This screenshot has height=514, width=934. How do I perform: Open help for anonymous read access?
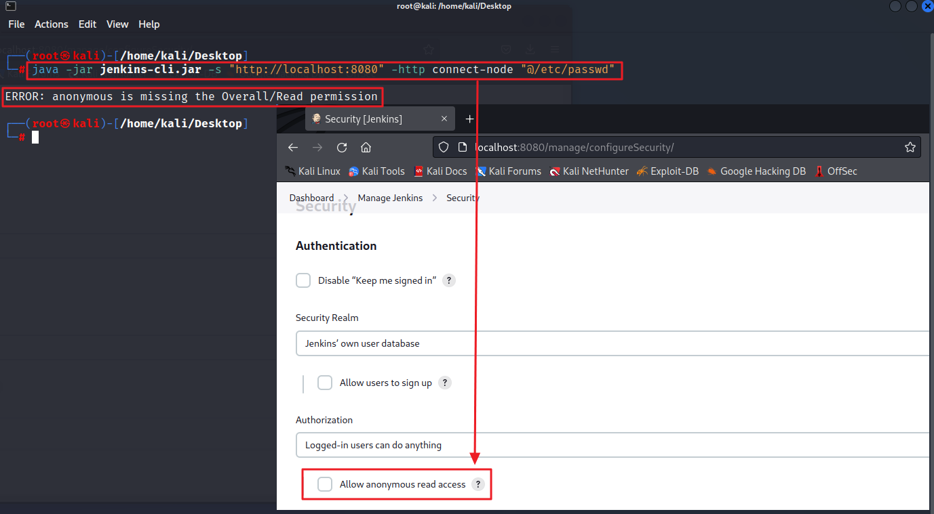coord(478,484)
